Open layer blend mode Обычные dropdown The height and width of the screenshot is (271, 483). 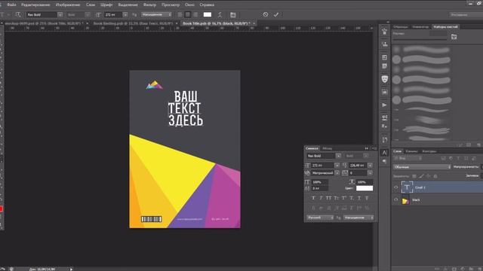422,167
